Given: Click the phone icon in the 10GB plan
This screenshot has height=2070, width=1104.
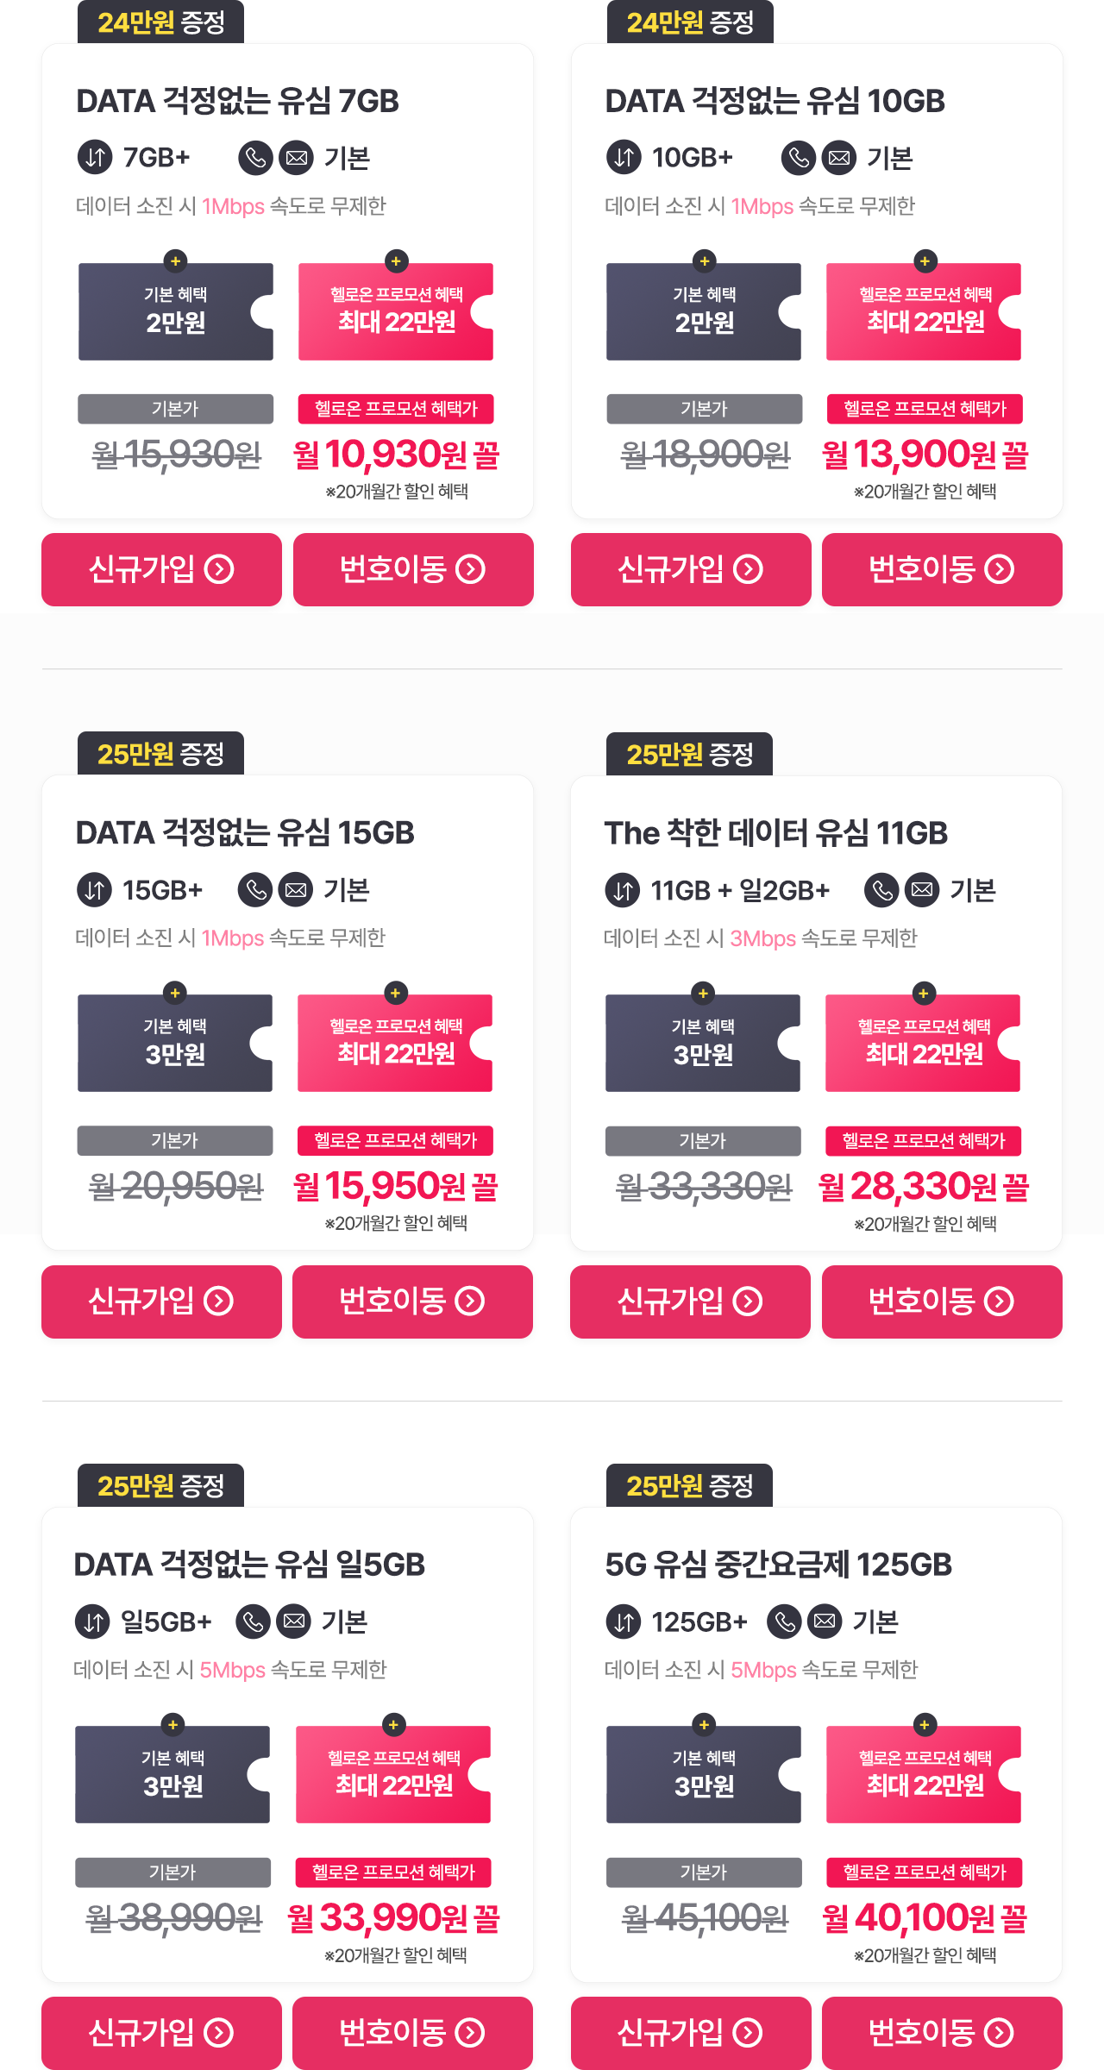Looking at the screenshot, I should (799, 158).
